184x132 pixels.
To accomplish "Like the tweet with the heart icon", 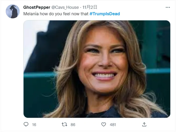I will pos(104,125).
